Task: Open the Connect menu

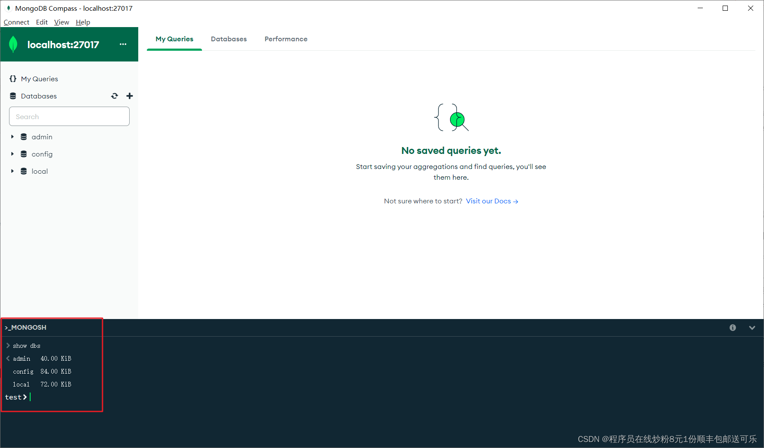Action: 16,22
